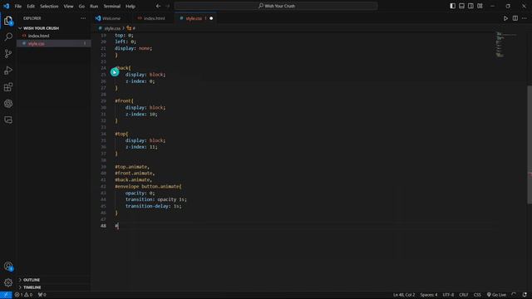Toggle the primary side bar layout icon
This screenshot has width=532, height=299.
[452, 6]
